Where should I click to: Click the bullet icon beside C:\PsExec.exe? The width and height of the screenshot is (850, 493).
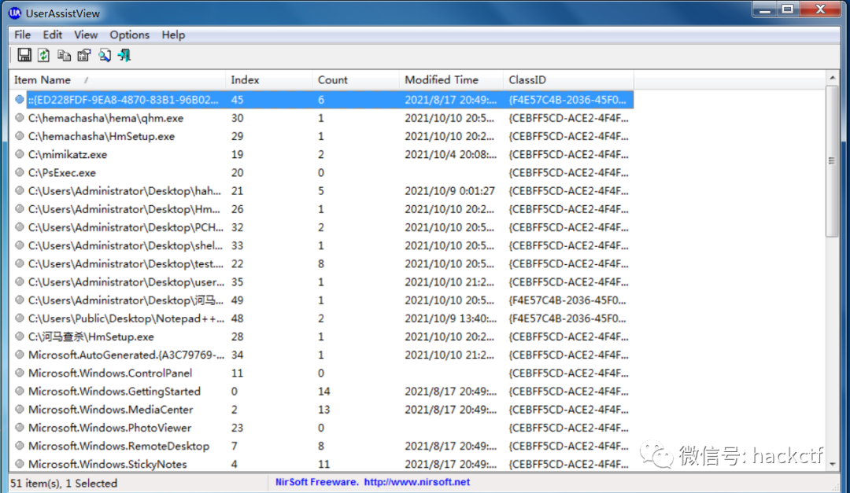(20, 172)
